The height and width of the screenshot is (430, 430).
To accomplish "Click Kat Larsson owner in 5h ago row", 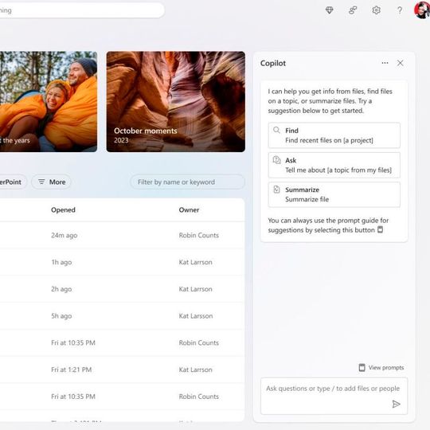I will [x=196, y=316].
